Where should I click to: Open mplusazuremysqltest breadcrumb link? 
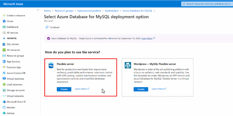pos(89,11)
